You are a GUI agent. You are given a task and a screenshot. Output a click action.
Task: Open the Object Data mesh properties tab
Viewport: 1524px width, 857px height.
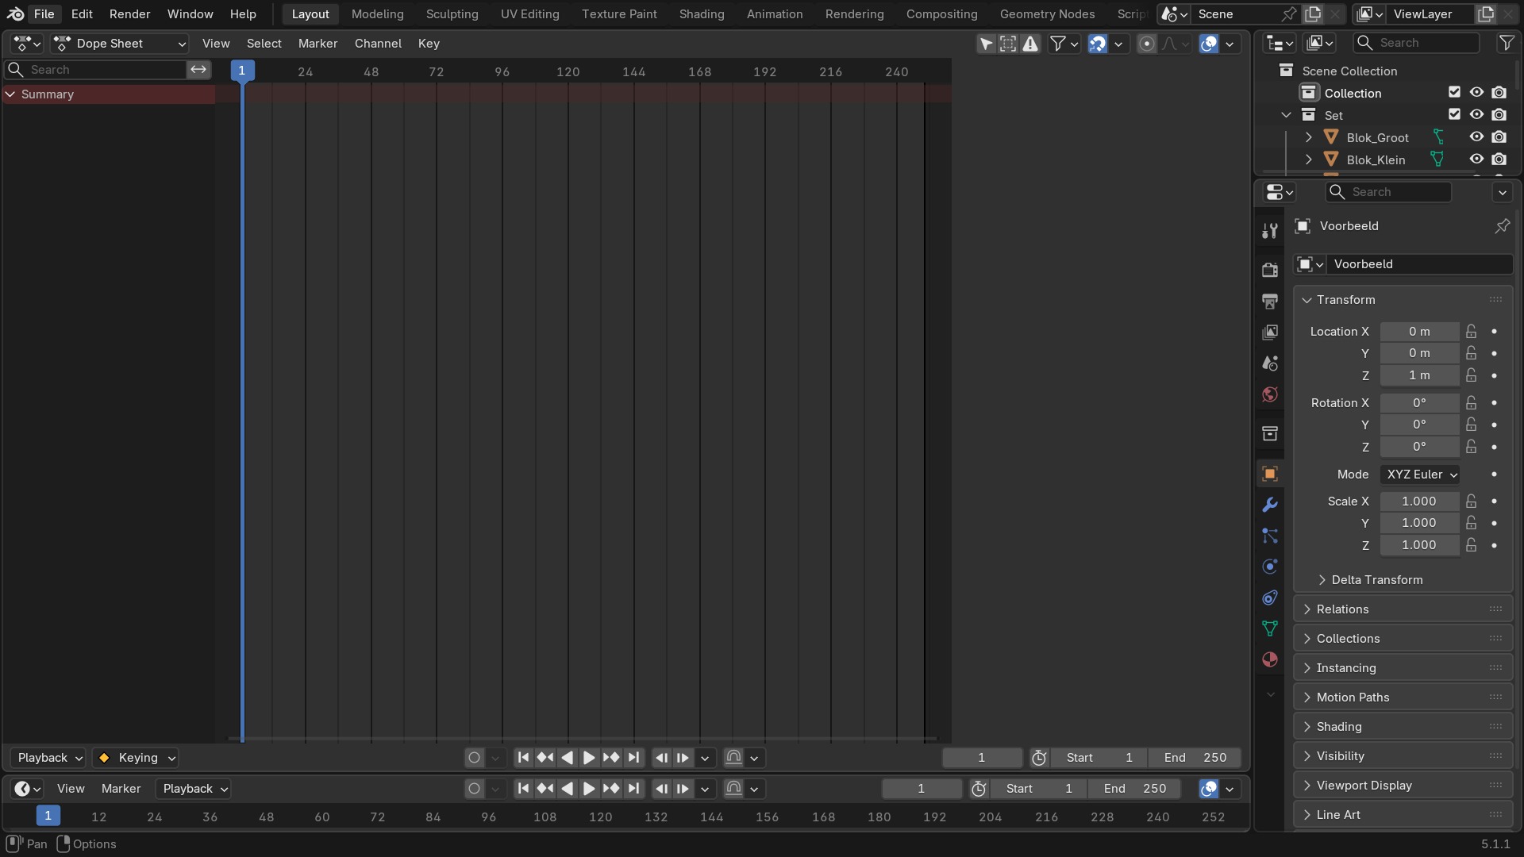pos(1270,628)
